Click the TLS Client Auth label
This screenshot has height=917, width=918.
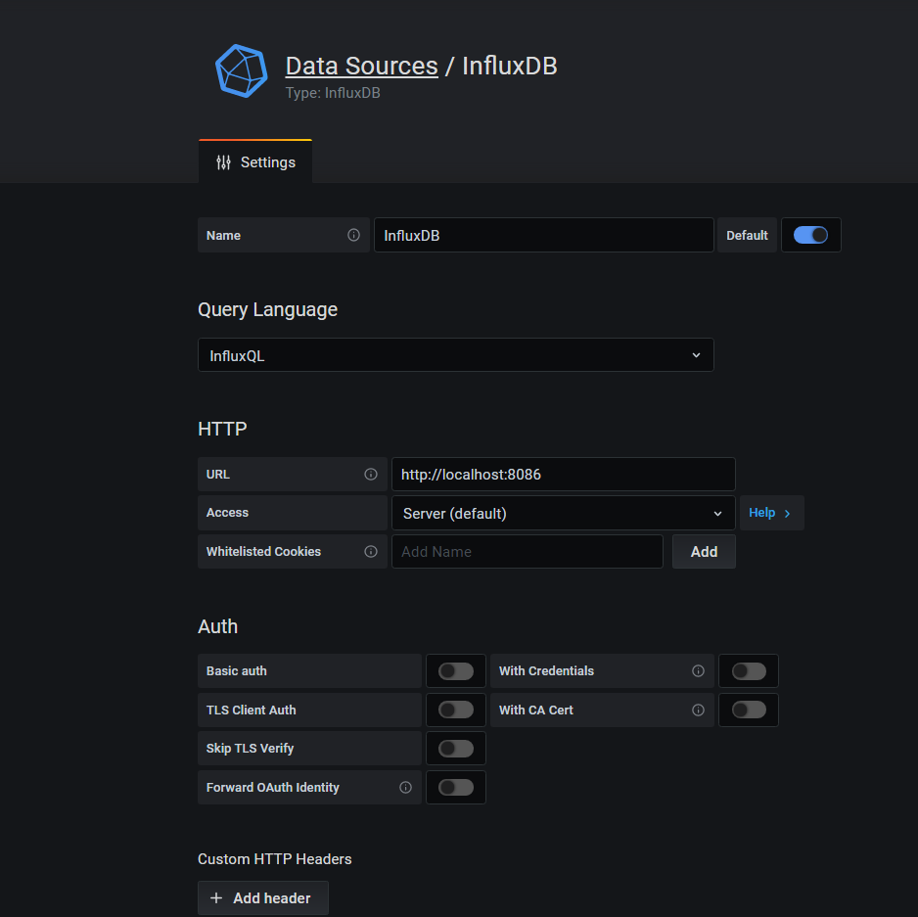tap(252, 711)
